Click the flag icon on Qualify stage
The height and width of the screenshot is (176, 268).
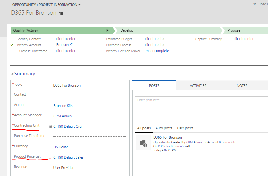(107, 31)
